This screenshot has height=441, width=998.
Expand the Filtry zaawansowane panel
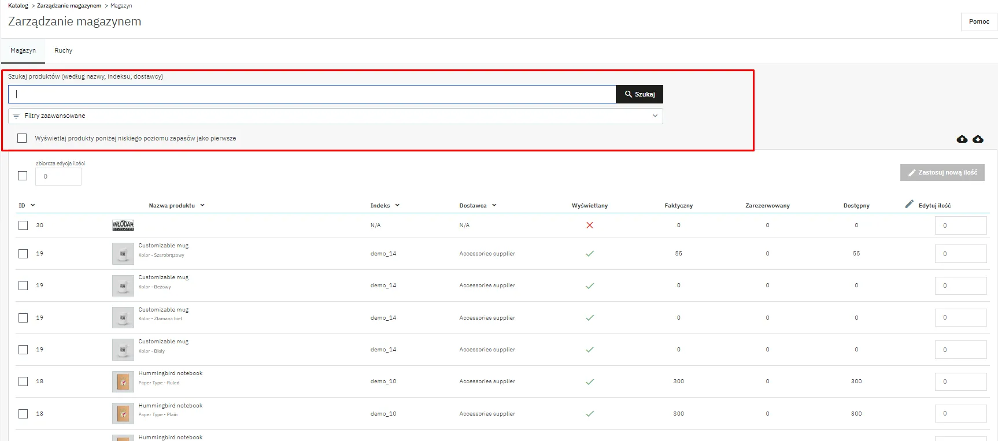pyautogui.click(x=335, y=116)
